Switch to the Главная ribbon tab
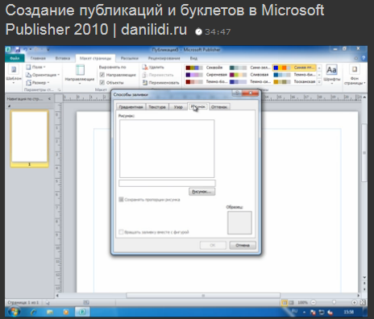The height and width of the screenshot is (319, 374). (38, 58)
